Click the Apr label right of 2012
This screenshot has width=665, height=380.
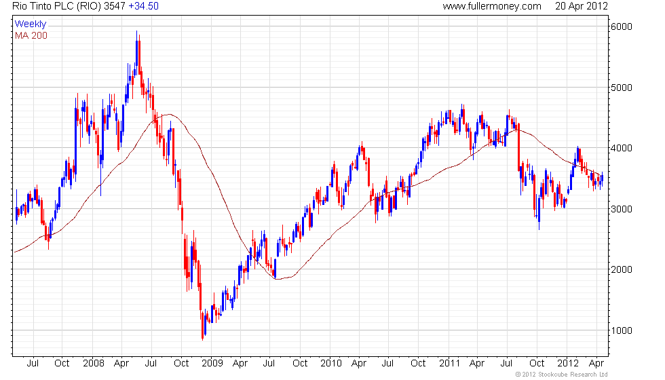coord(596,363)
